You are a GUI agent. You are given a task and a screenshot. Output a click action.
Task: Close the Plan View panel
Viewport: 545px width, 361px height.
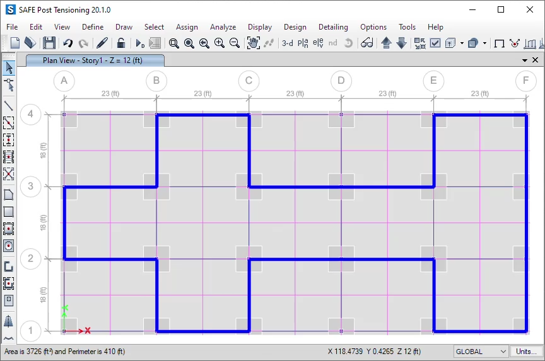tap(536, 60)
